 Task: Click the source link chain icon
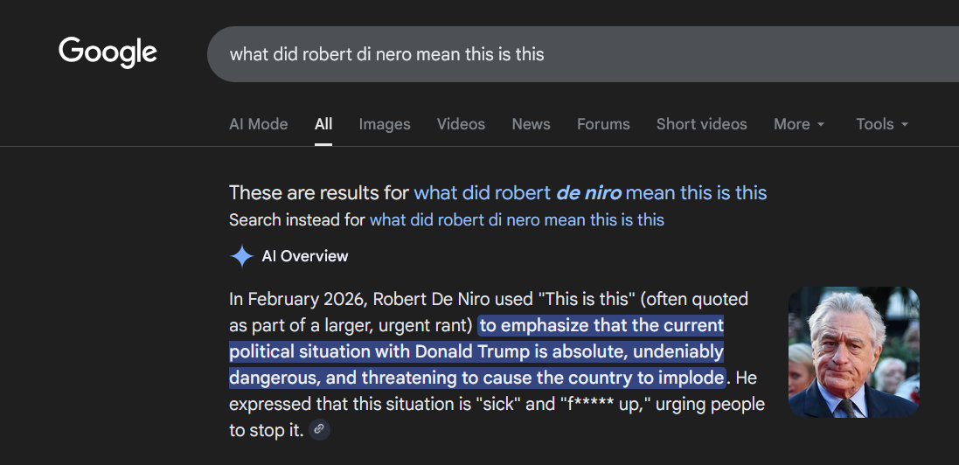[x=320, y=429]
